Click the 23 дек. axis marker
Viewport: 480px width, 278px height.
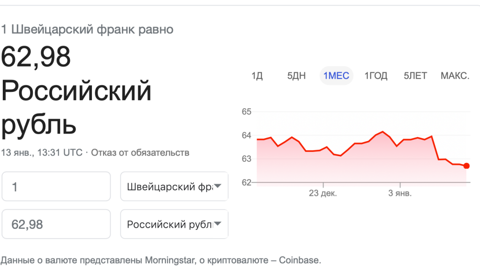[x=322, y=193]
